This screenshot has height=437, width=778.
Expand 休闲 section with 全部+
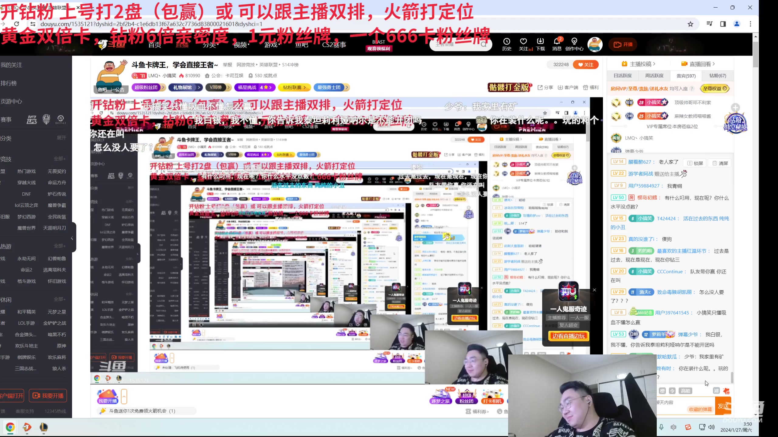60,299
